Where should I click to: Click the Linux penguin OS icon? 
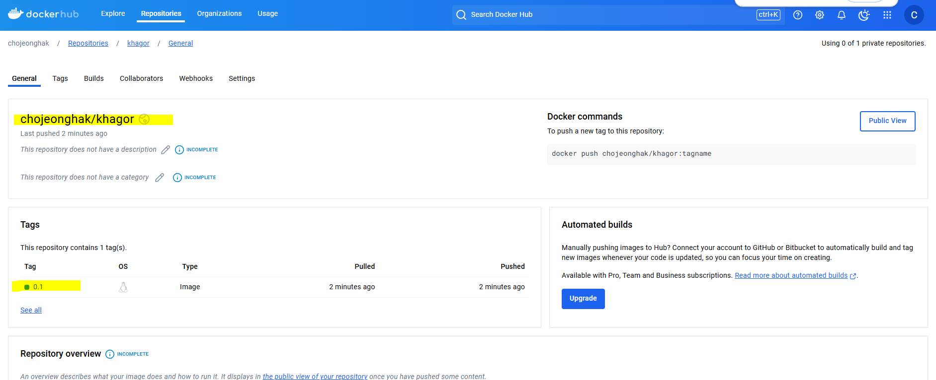(123, 287)
